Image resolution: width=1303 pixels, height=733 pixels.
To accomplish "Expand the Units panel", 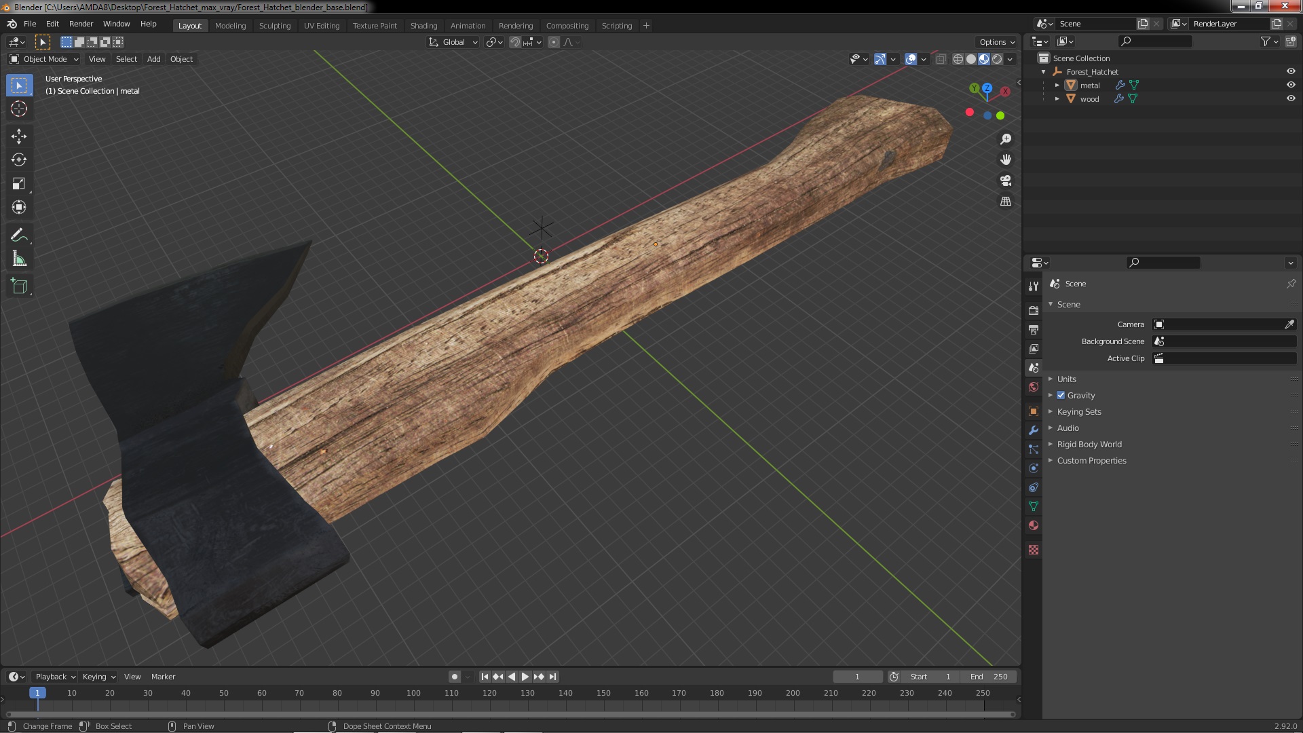I will (x=1066, y=379).
